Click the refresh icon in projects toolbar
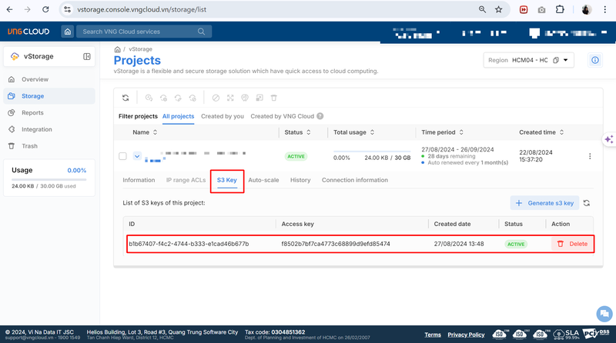The width and height of the screenshot is (616, 343). [x=126, y=98]
